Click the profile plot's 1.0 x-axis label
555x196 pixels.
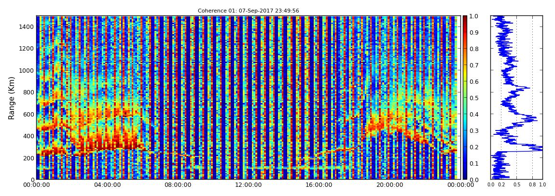pyautogui.click(x=542, y=185)
